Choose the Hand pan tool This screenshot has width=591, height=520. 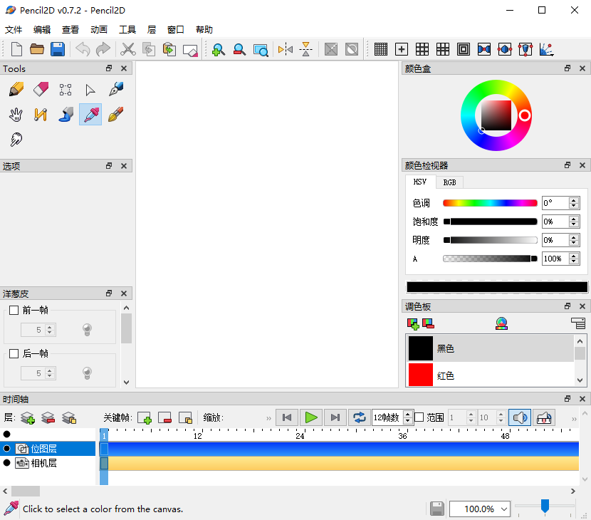click(x=16, y=115)
